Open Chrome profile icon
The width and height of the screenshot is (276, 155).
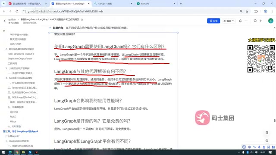[x=266, y=11]
